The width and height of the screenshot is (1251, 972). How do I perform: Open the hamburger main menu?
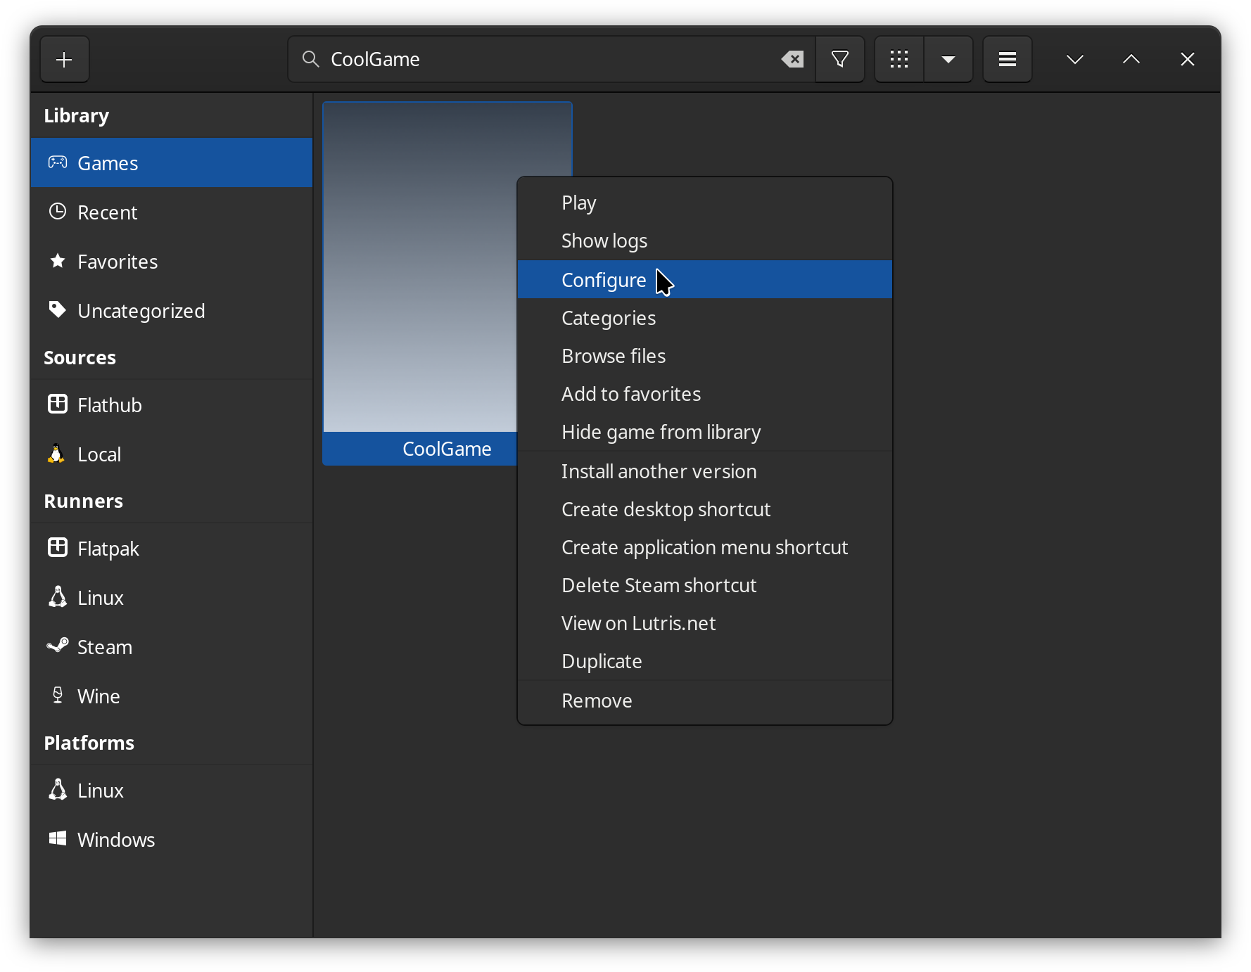tap(1007, 60)
